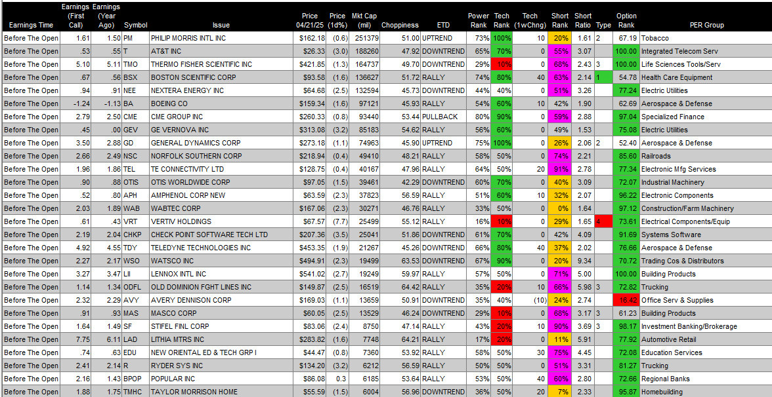
Task: Select the APH symbol cell
Action: tap(135, 195)
